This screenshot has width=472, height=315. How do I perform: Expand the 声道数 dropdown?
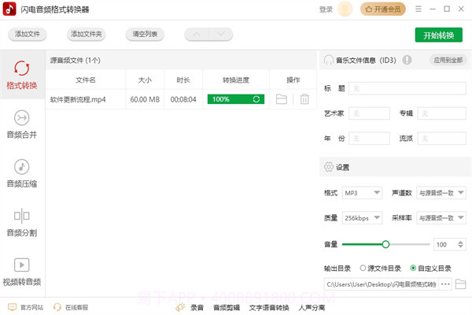[x=441, y=193]
